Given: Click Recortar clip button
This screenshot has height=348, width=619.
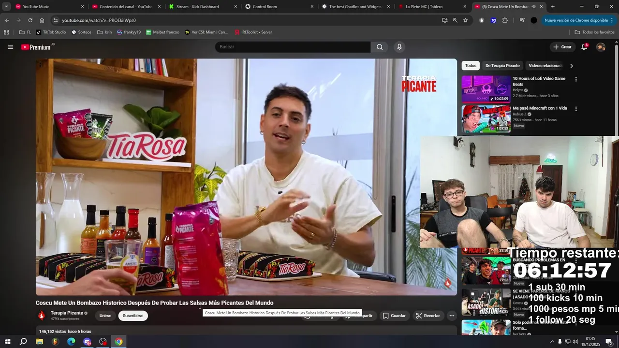Looking at the screenshot, I should tap(427, 316).
